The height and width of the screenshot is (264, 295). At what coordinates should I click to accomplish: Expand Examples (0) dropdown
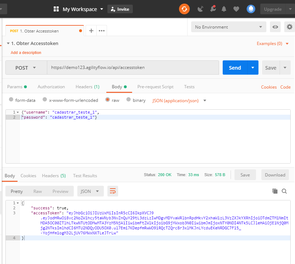[x=272, y=44]
